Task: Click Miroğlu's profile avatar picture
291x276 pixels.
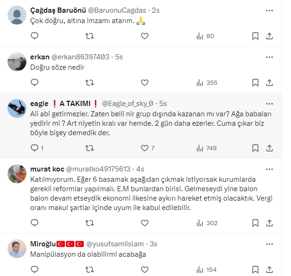Action: pyautogui.click(x=17, y=249)
